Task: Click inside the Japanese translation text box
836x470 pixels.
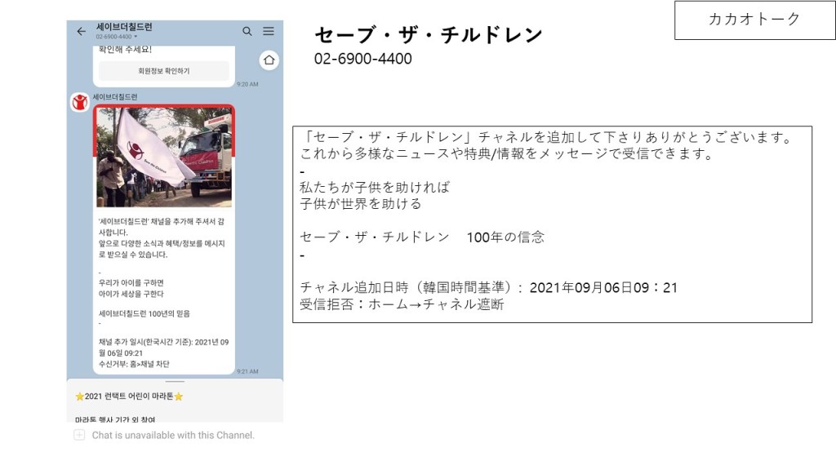Action: tap(552, 224)
